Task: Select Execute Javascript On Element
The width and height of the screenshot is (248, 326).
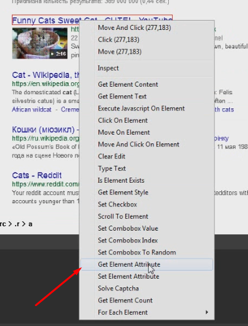Action: click(147, 108)
